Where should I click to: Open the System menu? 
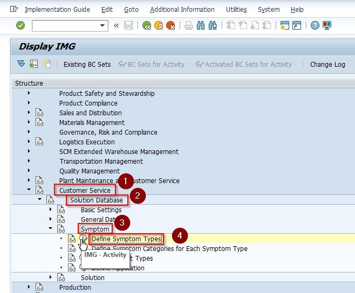pyautogui.click(x=269, y=10)
